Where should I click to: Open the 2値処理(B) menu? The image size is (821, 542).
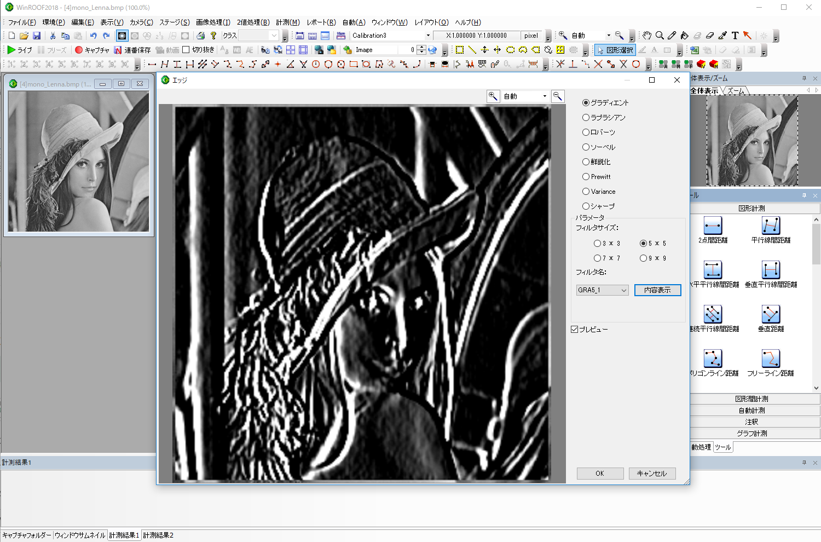tap(253, 22)
